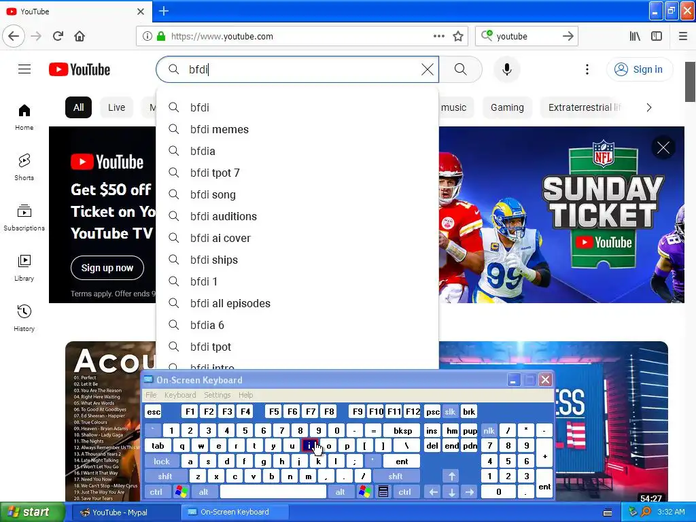Click the page vertical scrollbar thumb
The height and width of the screenshot is (522, 696).
pos(691,82)
